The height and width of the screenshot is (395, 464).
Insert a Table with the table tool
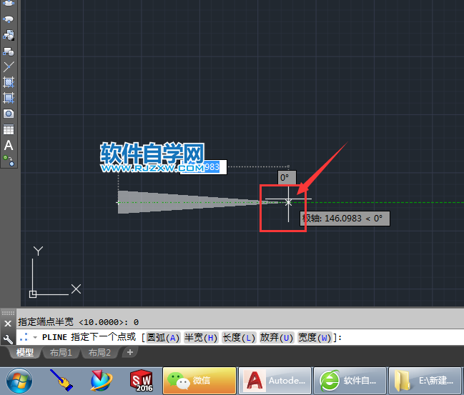click(9, 129)
